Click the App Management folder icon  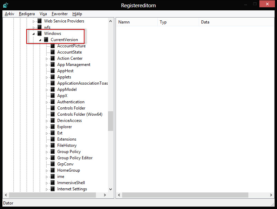coord(53,65)
